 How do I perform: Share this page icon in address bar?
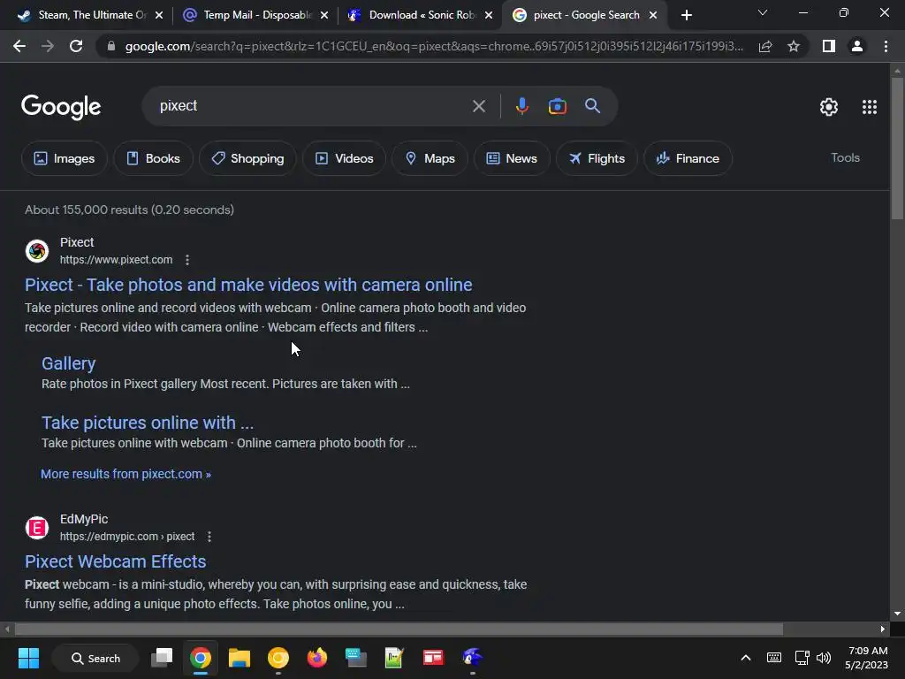click(765, 46)
